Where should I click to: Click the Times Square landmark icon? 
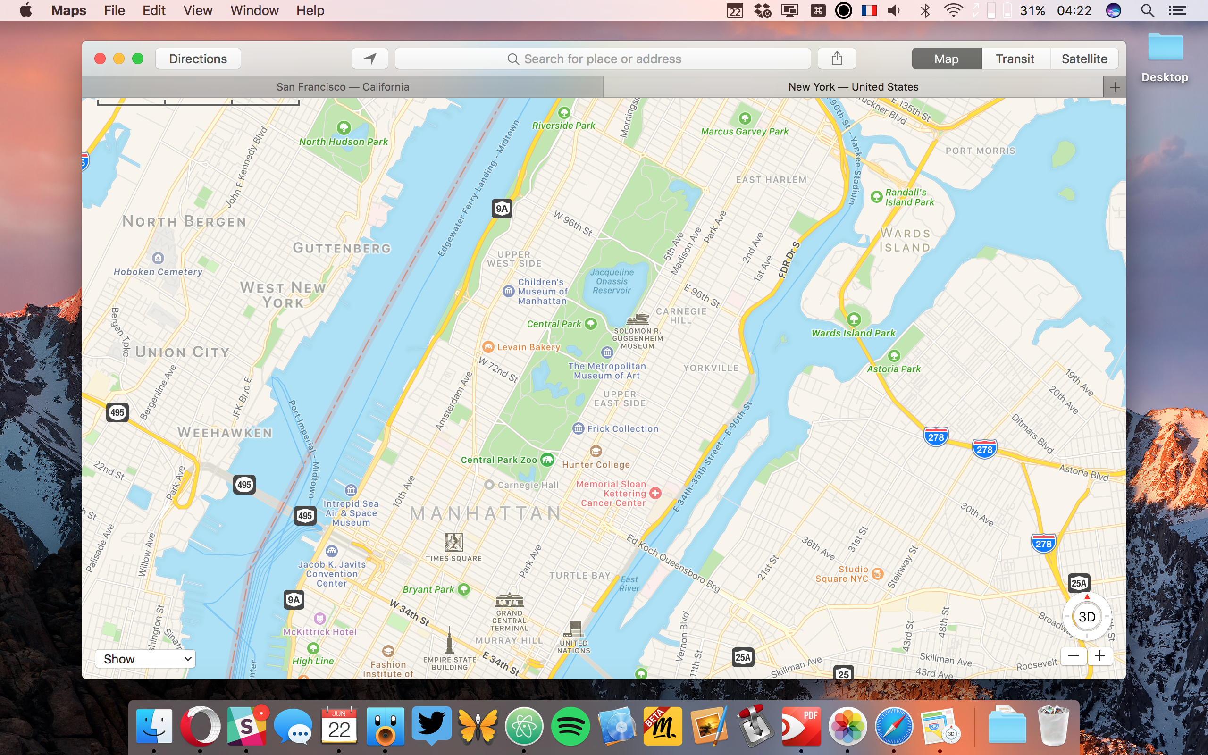click(453, 542)
